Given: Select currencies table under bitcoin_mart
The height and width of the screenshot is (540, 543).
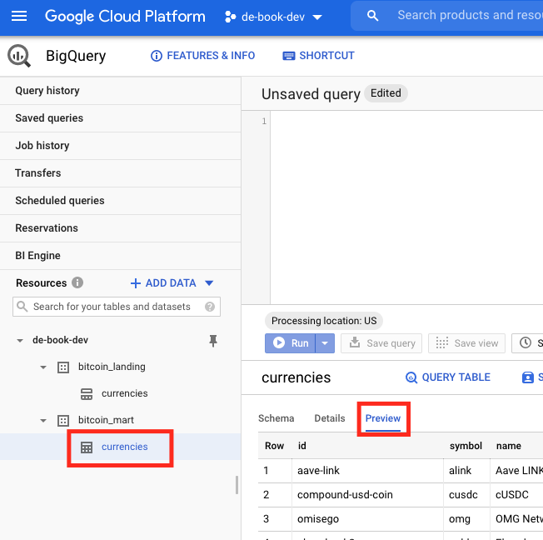Looking at the screenshot, I should point(124,447).
